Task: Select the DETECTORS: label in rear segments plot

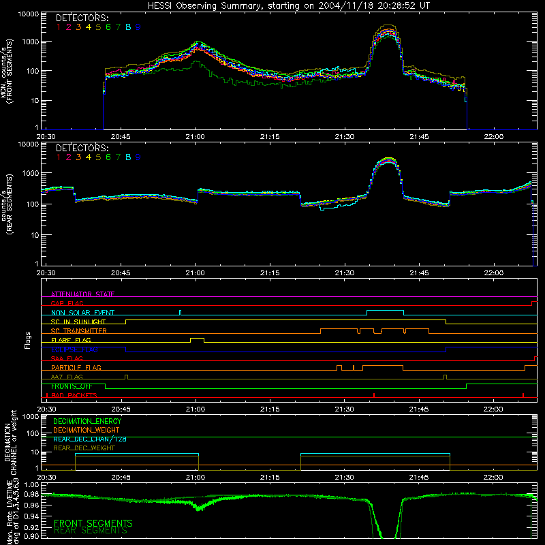Action: (x=82, y=148)
